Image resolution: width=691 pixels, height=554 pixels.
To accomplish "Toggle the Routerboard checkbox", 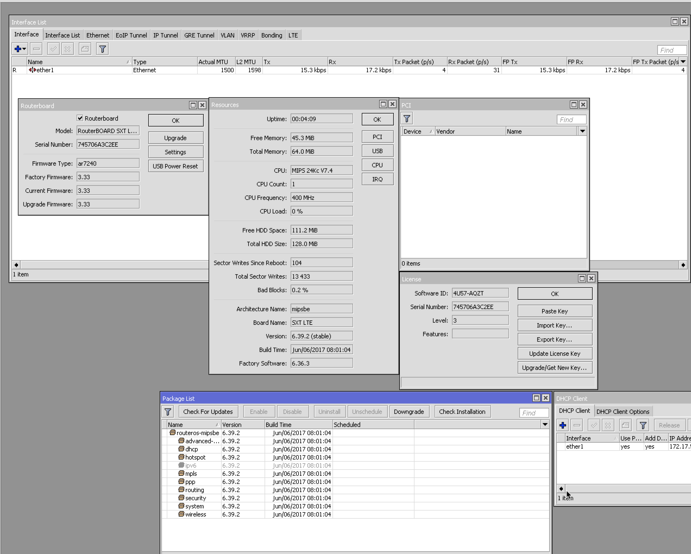I will 80,118.
